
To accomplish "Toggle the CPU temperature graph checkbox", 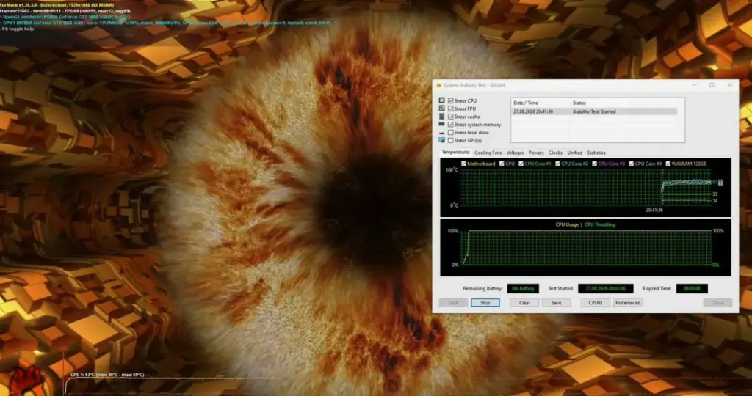I will point(502,164).
